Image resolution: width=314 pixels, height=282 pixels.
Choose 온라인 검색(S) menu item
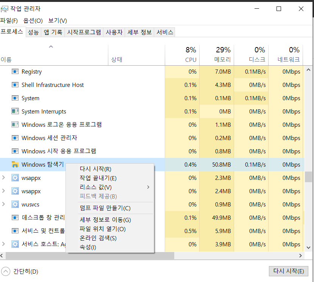(x=110, y=238)
